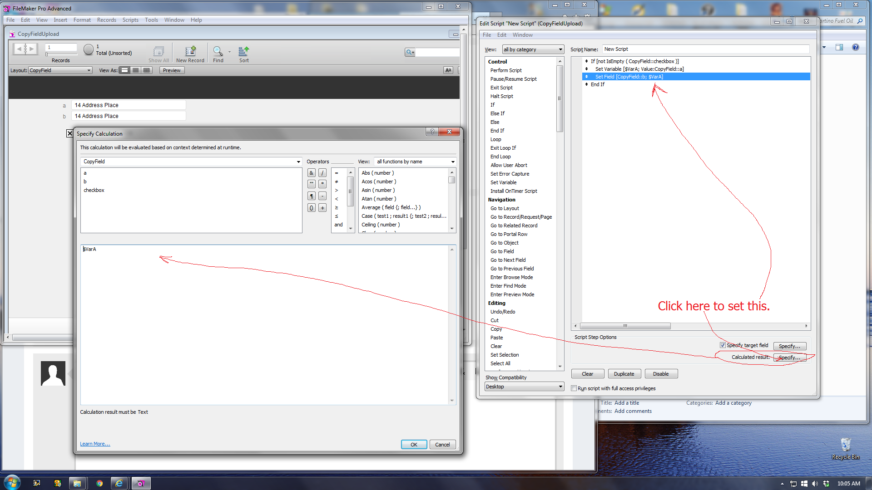Screen dimensions: 872x490
Task: Click the Chrome icon in taskbar
Action: coord(99,483)
